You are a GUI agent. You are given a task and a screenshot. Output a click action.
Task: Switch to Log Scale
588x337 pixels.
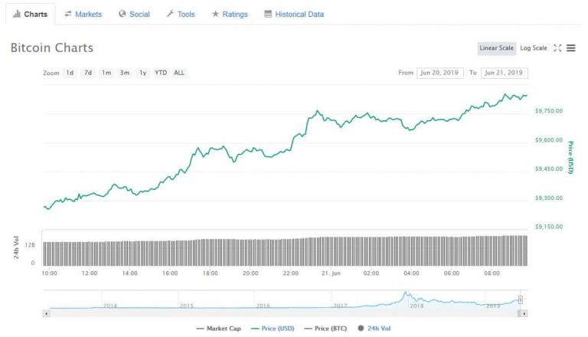534,48
